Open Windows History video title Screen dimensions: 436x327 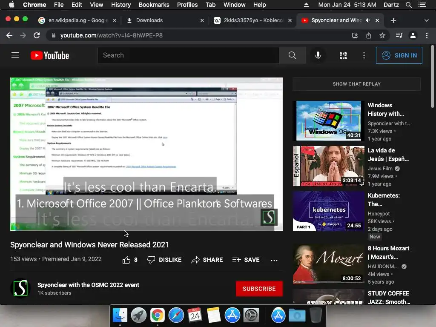[386, 109]
